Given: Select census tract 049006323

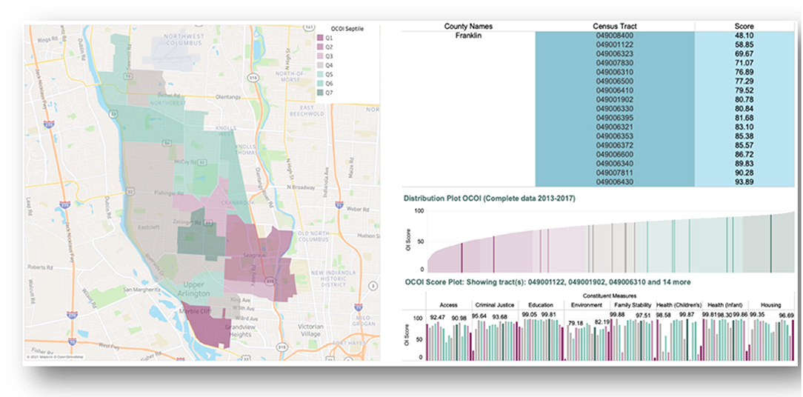Looking at the screenshot, I should 615,54.
